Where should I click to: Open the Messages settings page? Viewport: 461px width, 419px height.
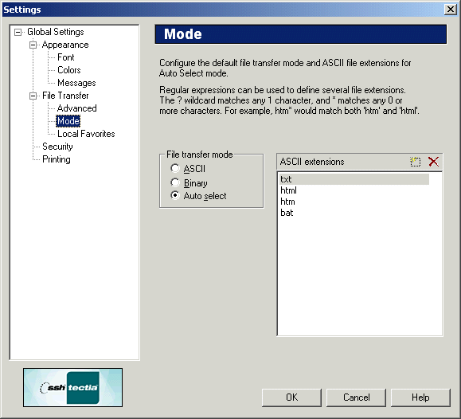(x=76, y=83)
